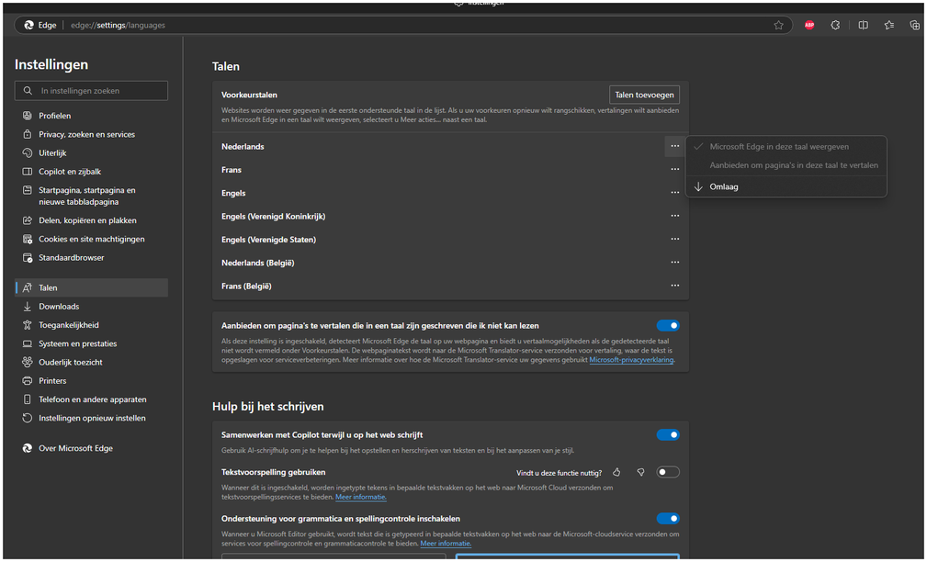Open the Talen settings section in sidebar

click(92, 287)
